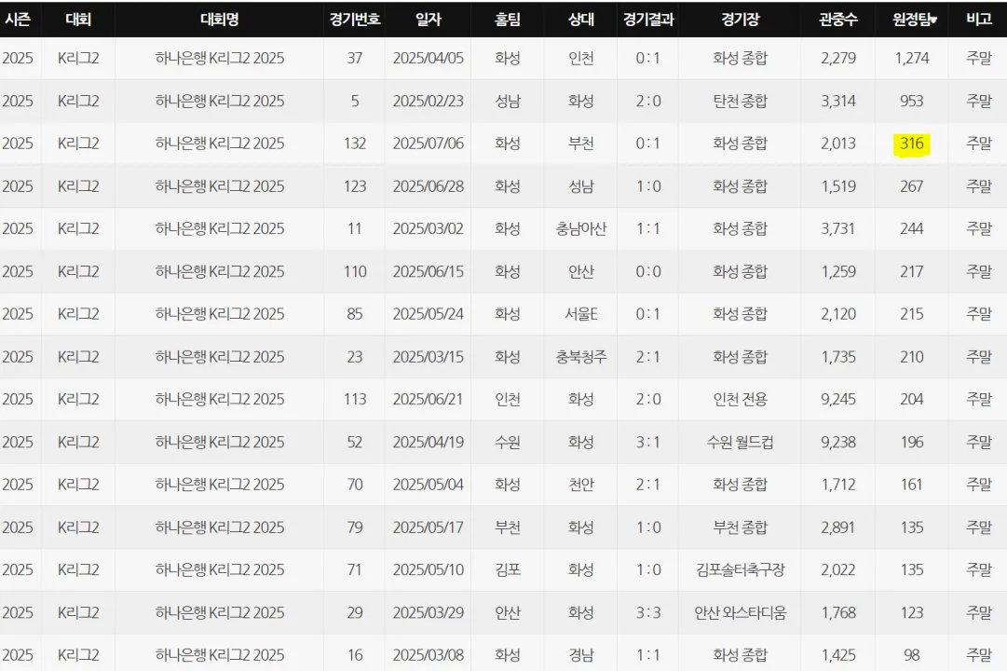Screen dimensions: 1007x671
Task: Click the 일자 column header
Action: coord(428,19)
